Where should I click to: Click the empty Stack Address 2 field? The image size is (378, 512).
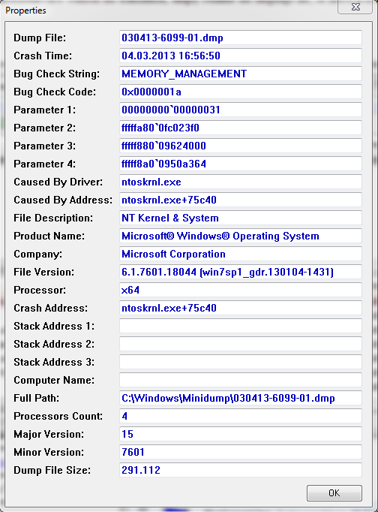point(241,344)
